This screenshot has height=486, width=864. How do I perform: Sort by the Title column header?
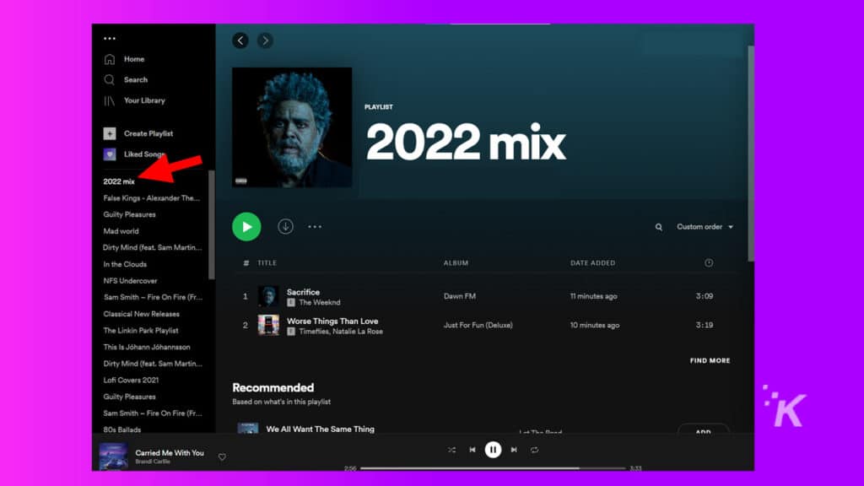[267, 263]
